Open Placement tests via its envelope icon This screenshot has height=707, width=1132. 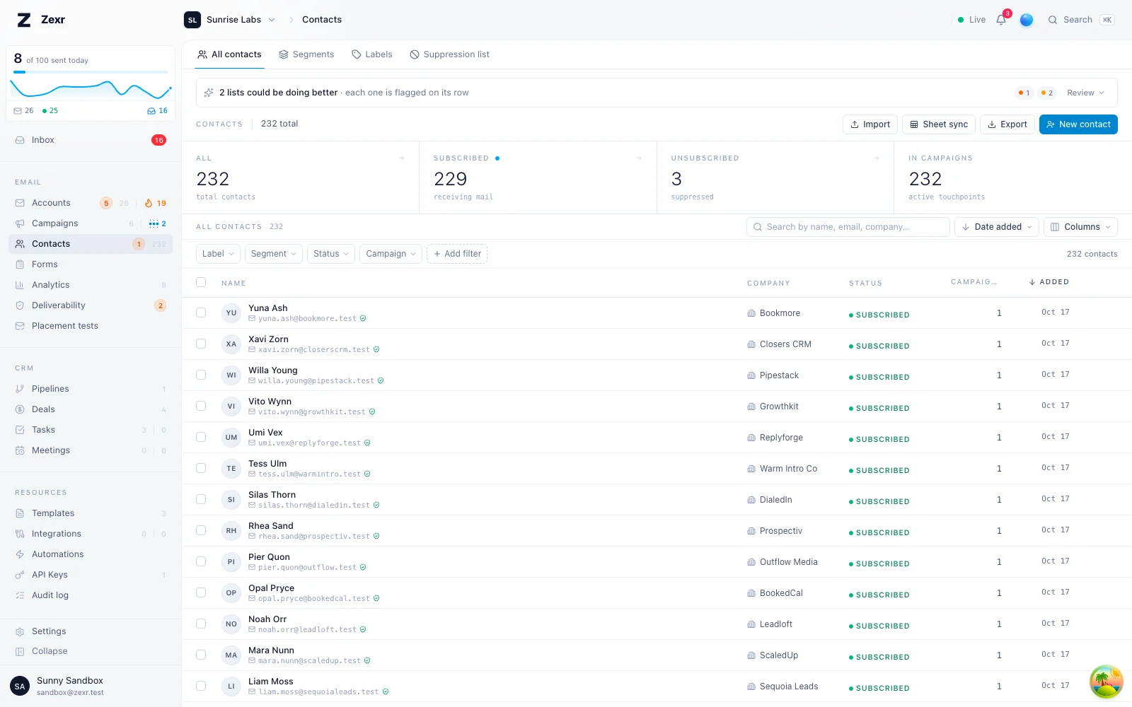coord(20,326)
